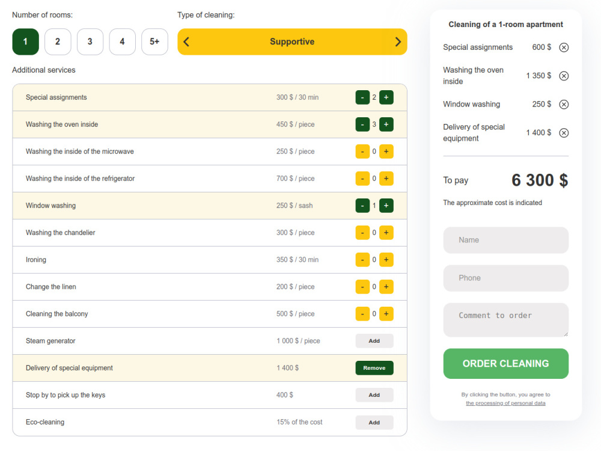The width and height of the screenshot is (601, 451).
Task: Increase Special assignments quantity with plus
Action: coord(386,97)
